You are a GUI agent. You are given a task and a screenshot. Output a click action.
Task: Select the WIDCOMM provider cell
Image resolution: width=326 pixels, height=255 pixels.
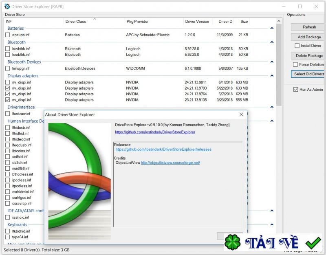point(135,68)
